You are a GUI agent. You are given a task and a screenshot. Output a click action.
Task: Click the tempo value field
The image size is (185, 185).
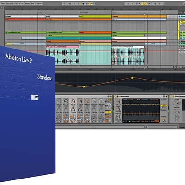click(x=9, y=3)
